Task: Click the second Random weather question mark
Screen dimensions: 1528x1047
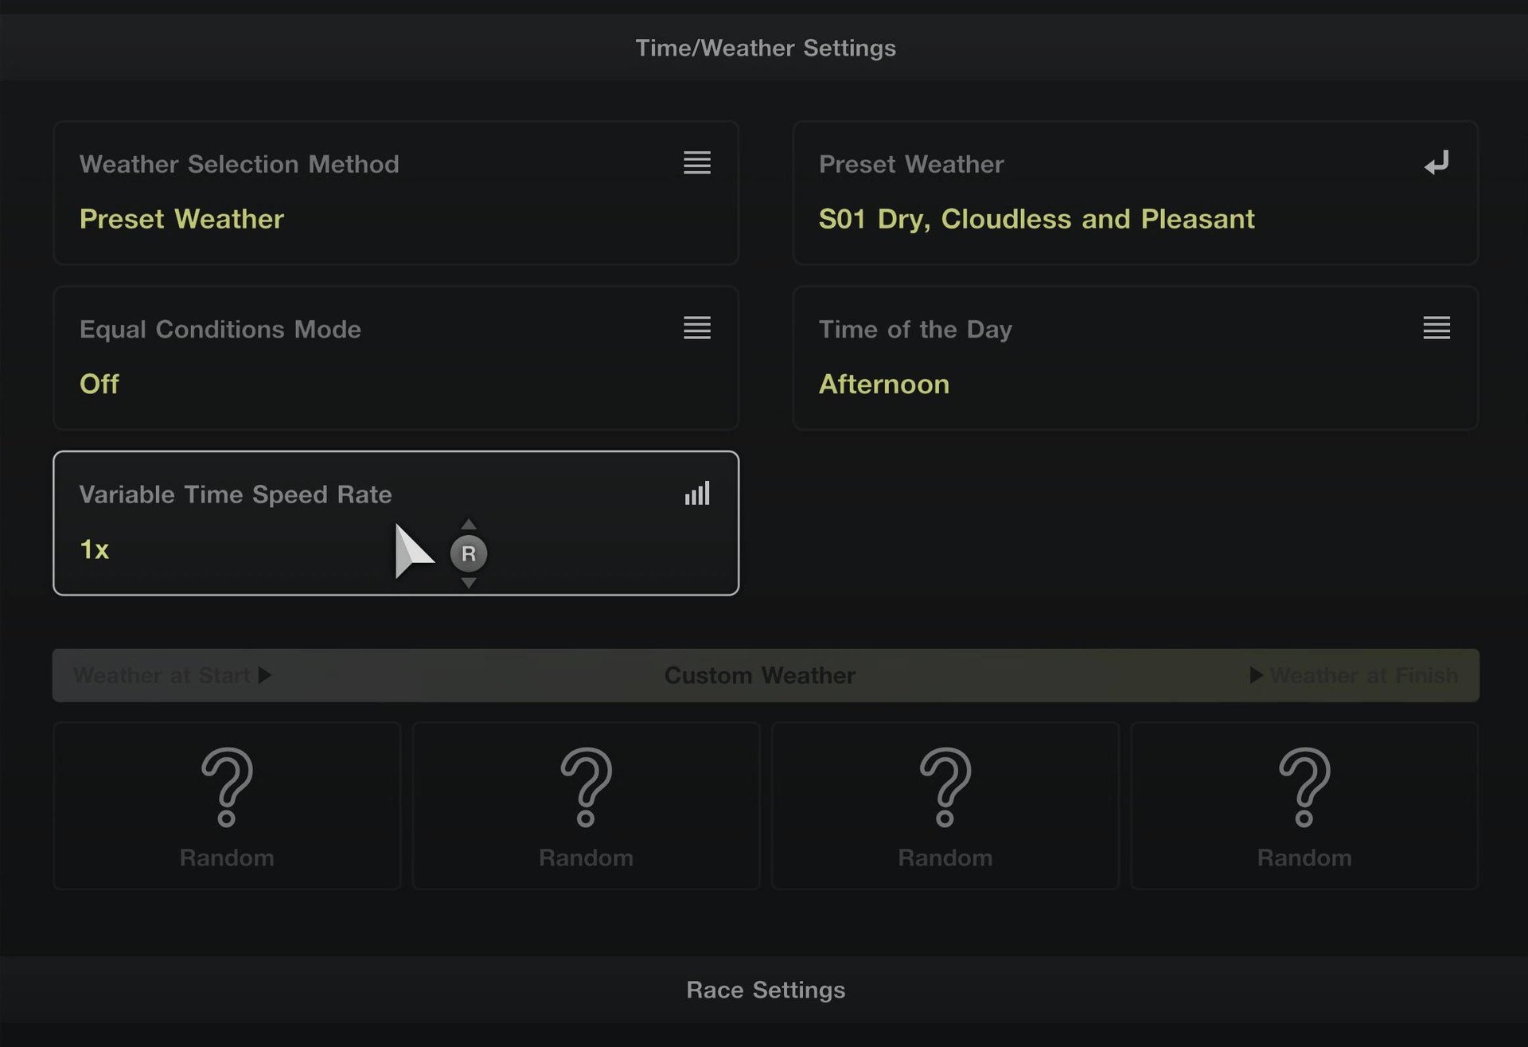Action: click(x=586, y=787)
